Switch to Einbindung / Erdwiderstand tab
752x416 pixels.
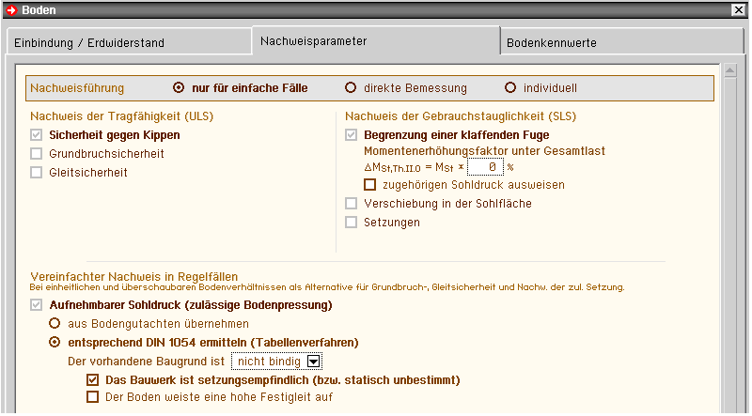tap(88, 42)
